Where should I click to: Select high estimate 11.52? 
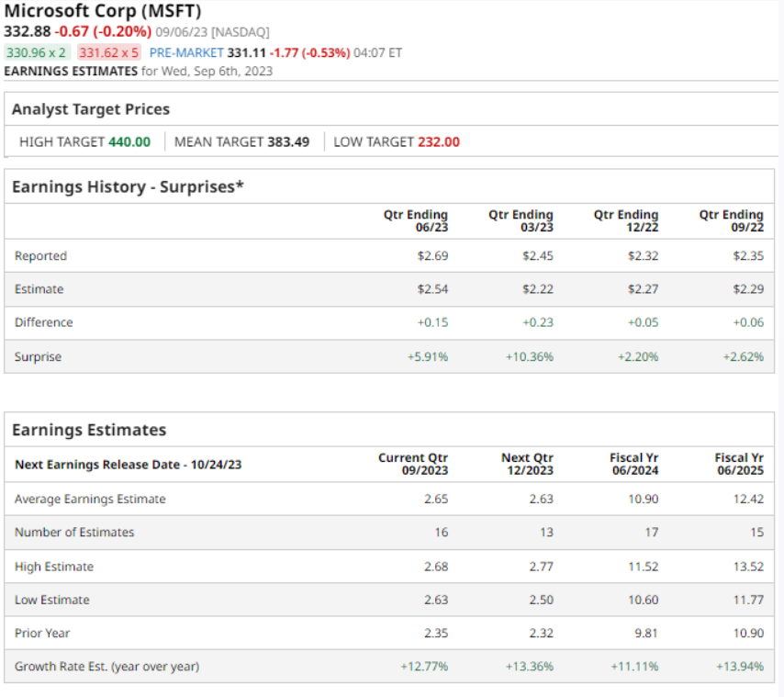pyautogui.click(x=643, y=567)
